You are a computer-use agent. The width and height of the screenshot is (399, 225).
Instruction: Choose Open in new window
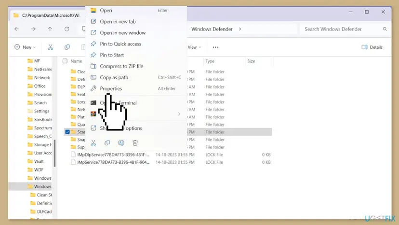tap(136, 33)
